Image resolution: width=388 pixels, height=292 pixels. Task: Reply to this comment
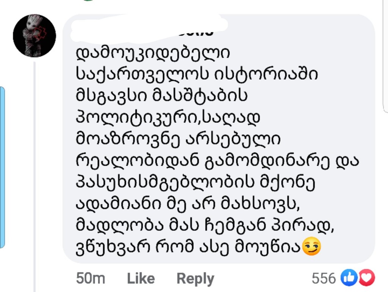195,278
